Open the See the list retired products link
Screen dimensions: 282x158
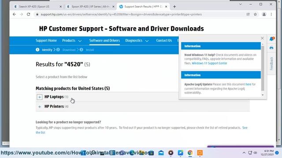pos(245,128)
